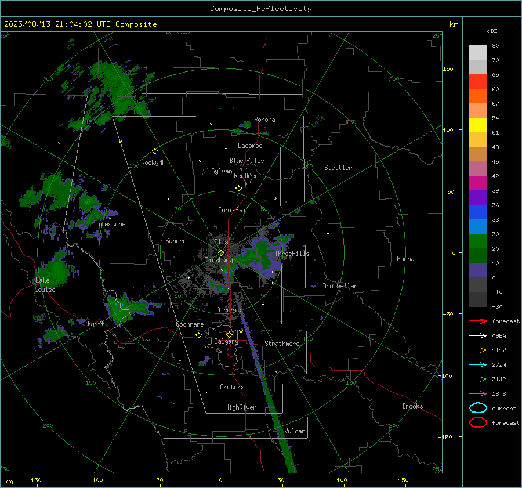
Task: Click the Didsbury map label
Action: tap(219, 260)
